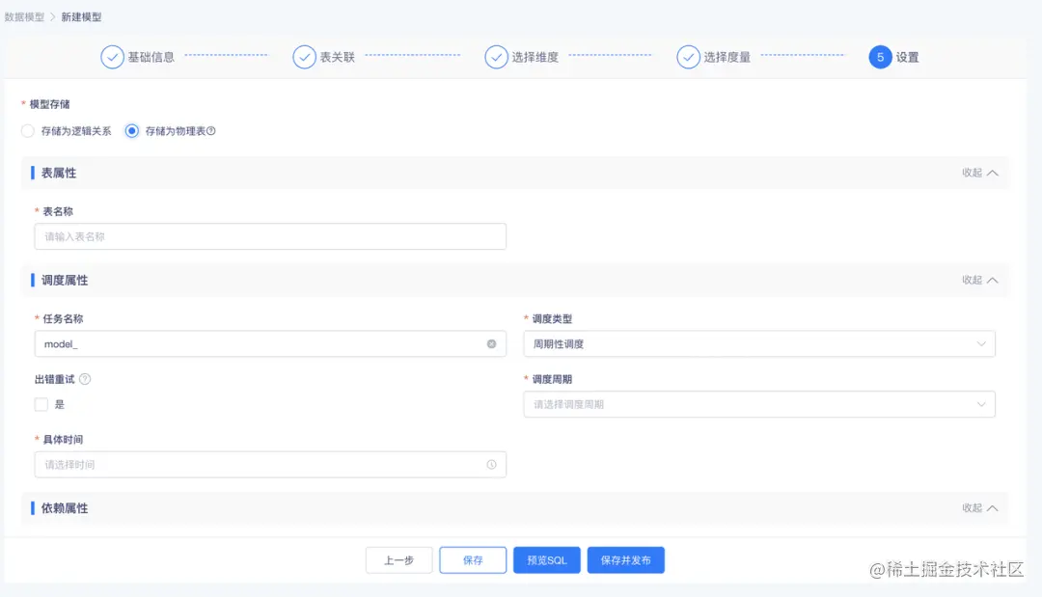Click the 上一步 button

click(399, 560)
